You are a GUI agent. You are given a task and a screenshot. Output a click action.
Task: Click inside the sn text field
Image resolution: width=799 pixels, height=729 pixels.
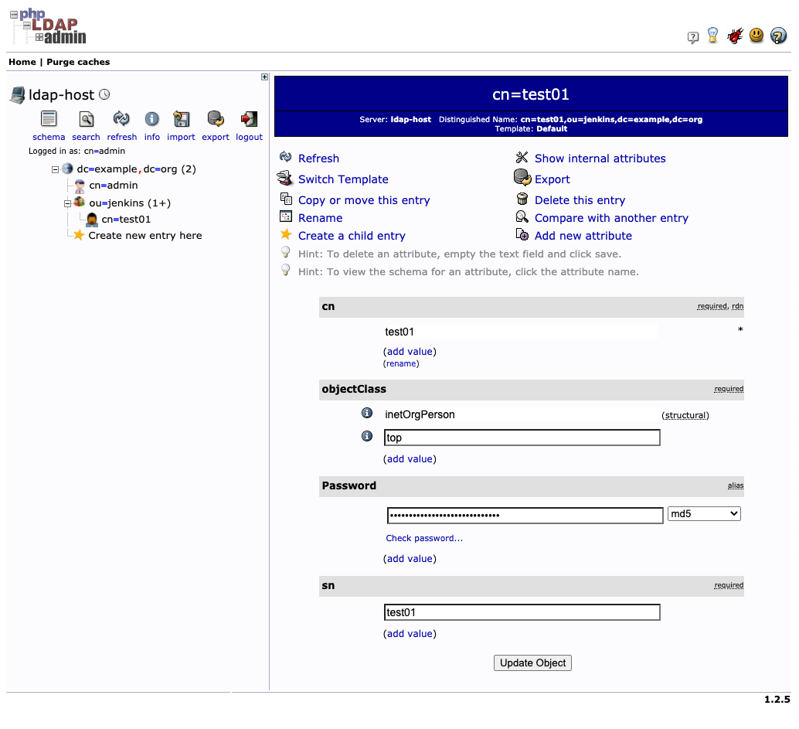click(522, 612)
